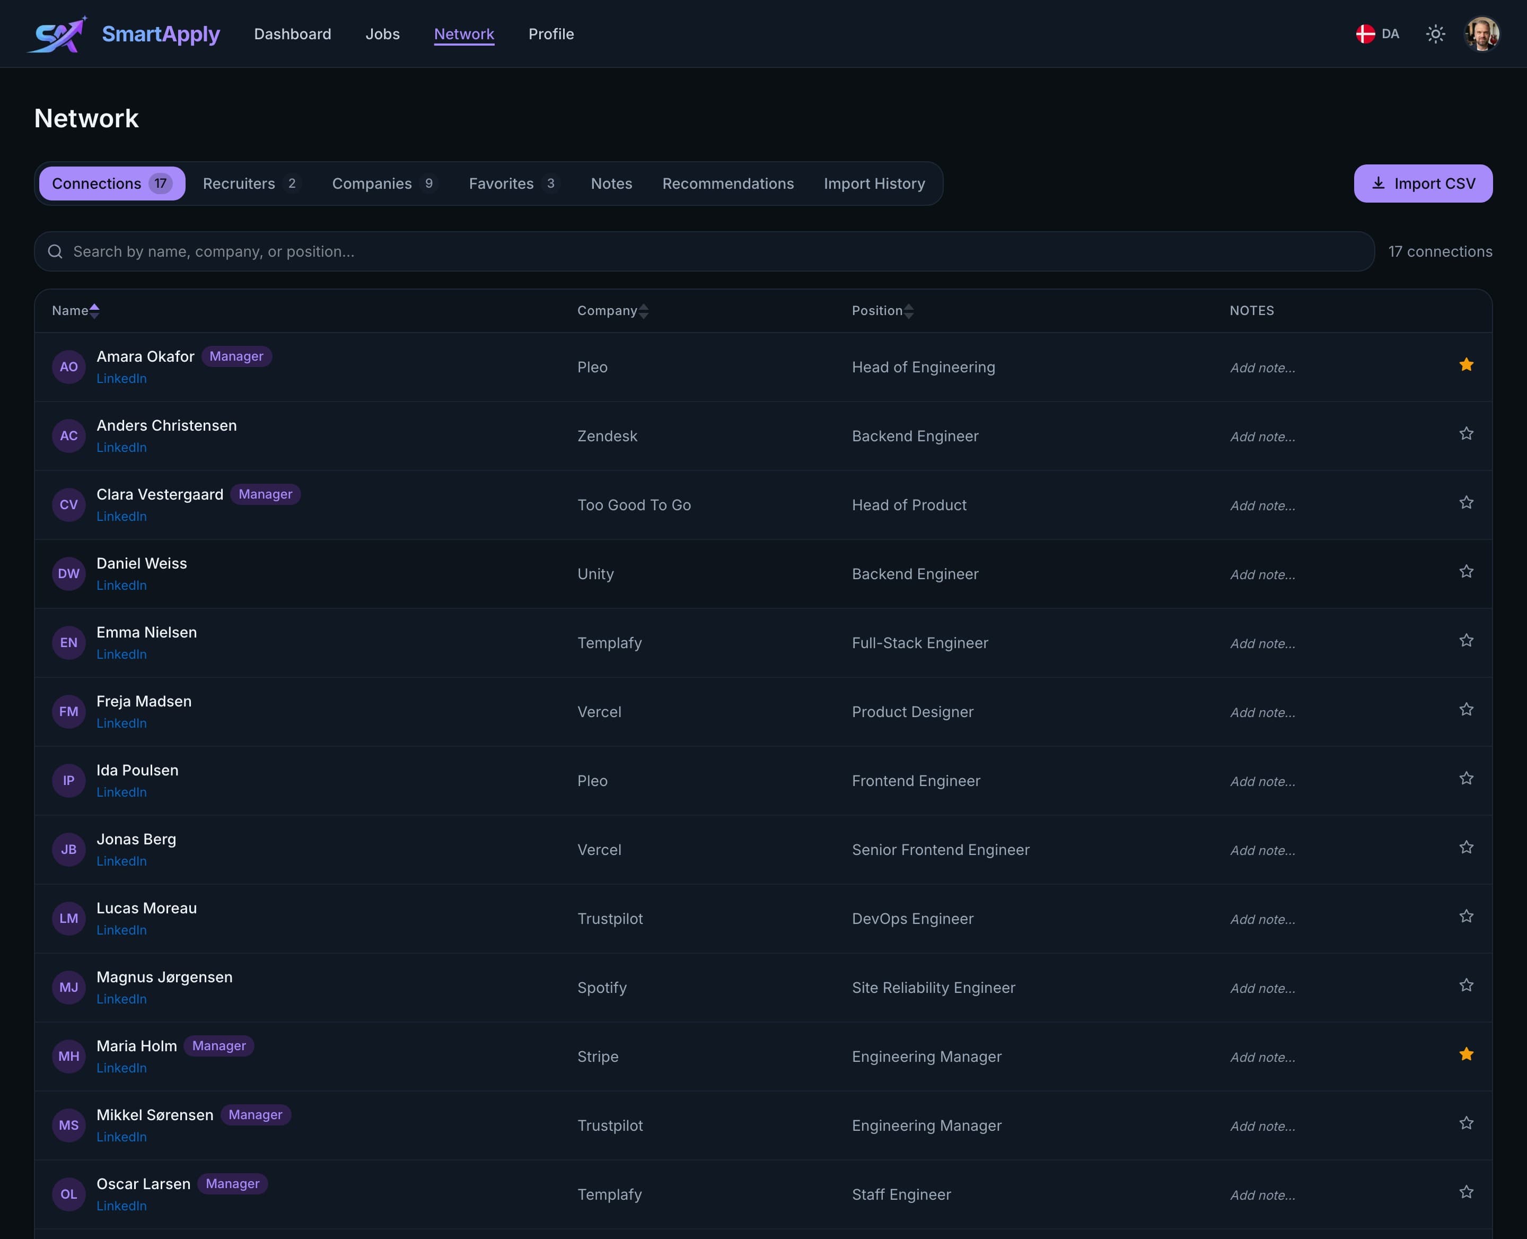Favorite Magnus Jørgensen with the star
This screenshot has width=1527, height=1239.
click(x=1467, y=985)
